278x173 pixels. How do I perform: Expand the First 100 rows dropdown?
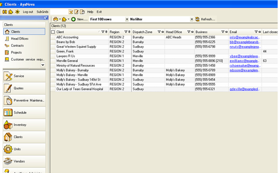[x=127, y=19]
